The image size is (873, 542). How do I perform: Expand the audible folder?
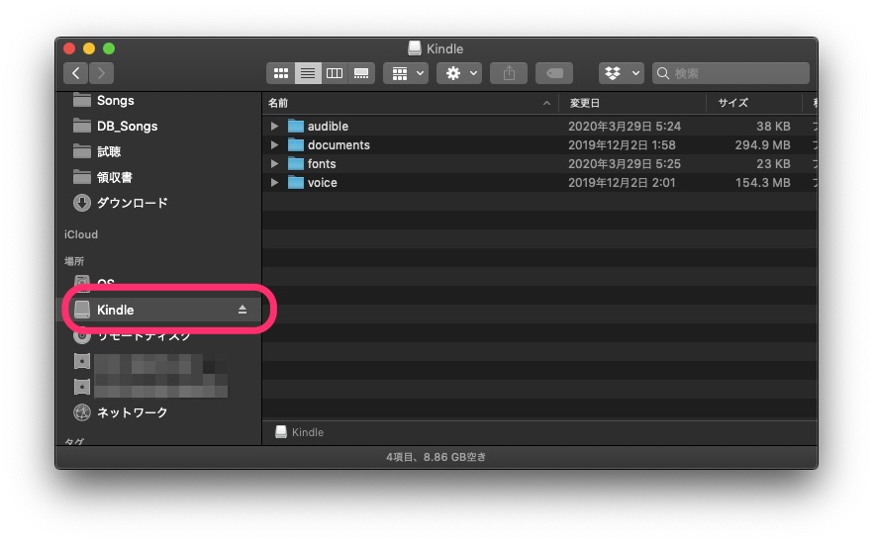point(274,127)
